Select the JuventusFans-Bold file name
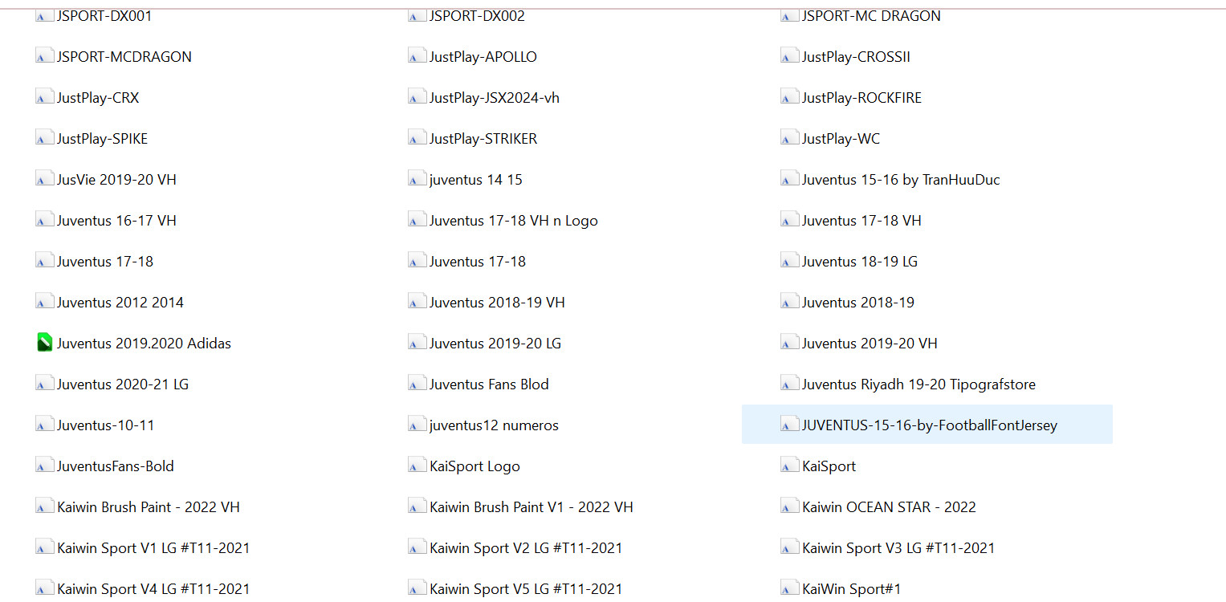The height and width of the screenshot is (602, 1226). coord(116,466)
